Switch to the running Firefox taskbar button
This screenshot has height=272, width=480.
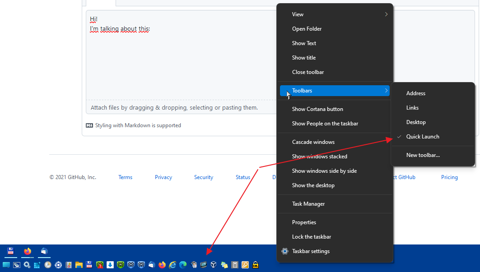point(28,252)
